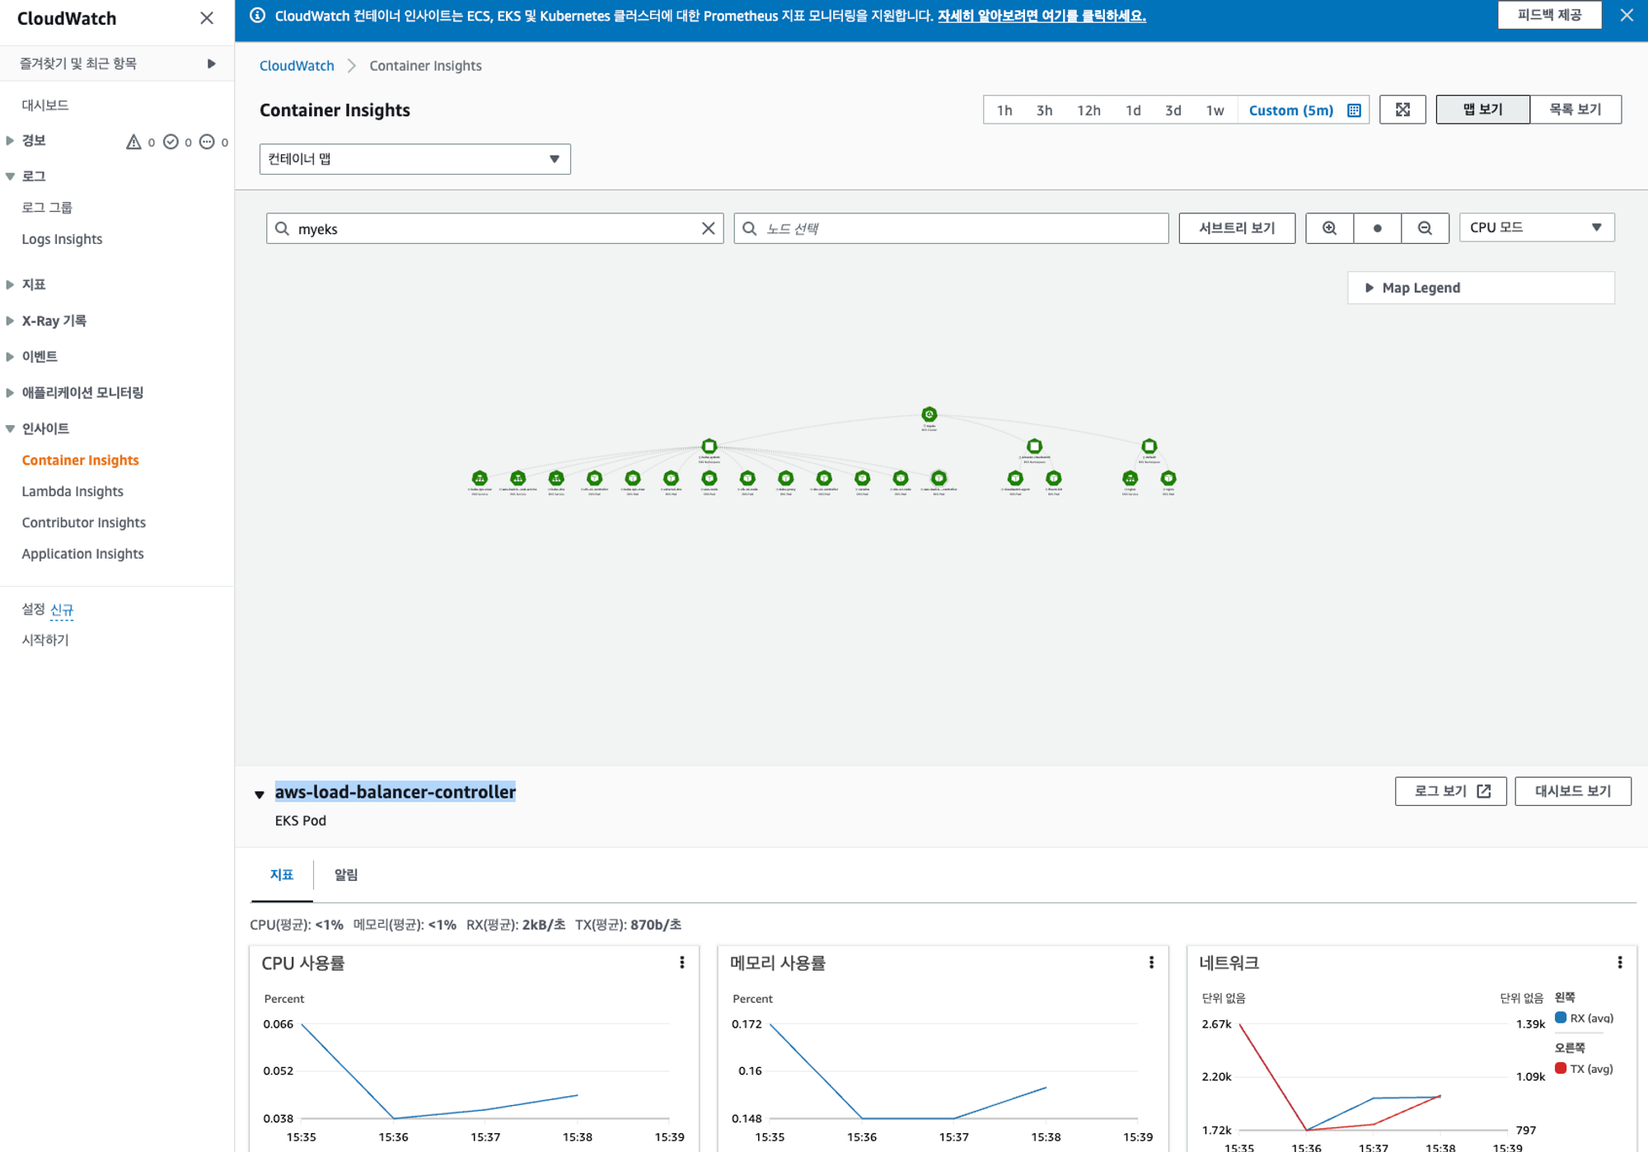Click the fullscreen expand icon
1648x1152 pixels.
tap(1402, 110)
